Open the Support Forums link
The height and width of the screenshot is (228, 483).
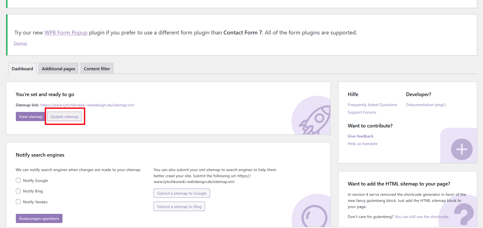point(362,112)
